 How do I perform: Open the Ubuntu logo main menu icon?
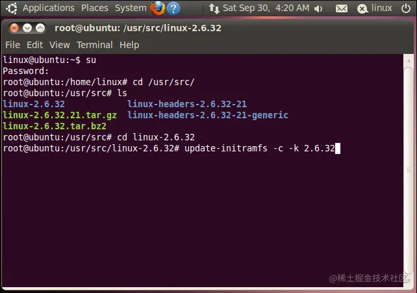coord(12,8)
